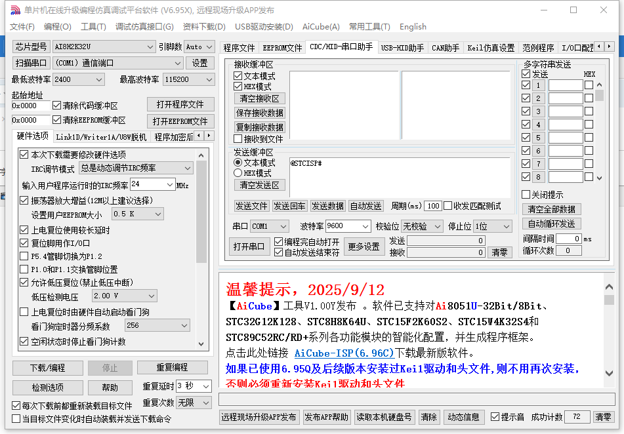Viewport: 624px width, 434px height.
Task: Click up arrow of notice message scrollbar
Action: (609, 280)
